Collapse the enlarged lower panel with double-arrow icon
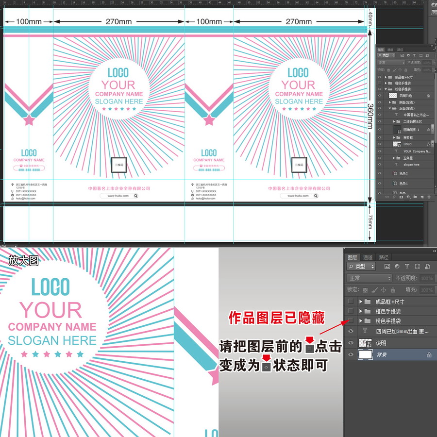The width and height of the screenshot is (437, 437). (x=434, y=251)
